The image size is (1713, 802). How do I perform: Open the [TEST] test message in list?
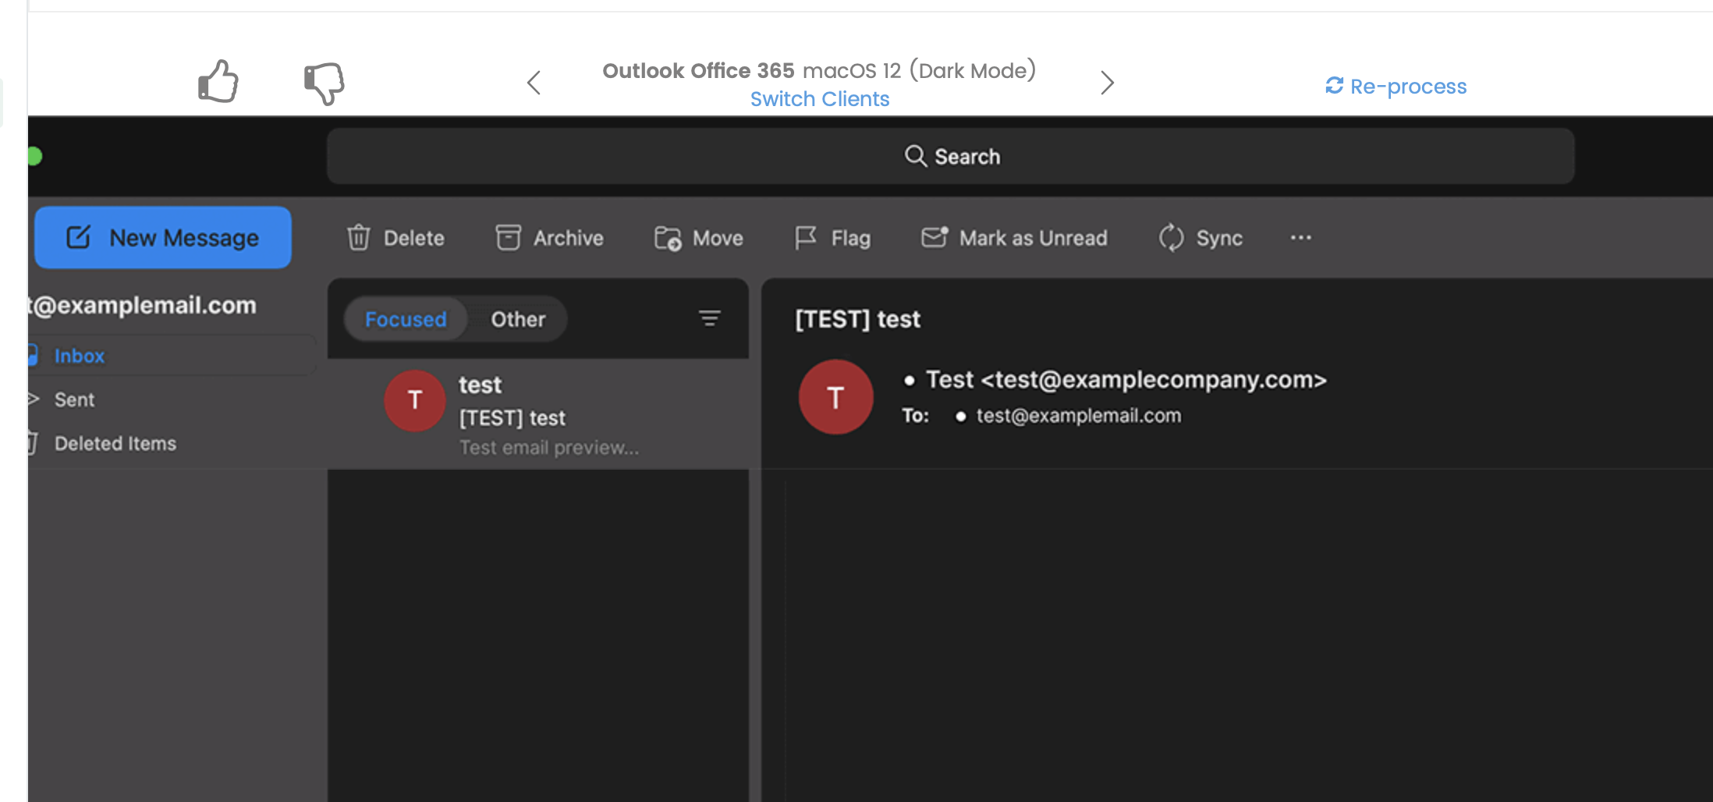[x=538, y=413]
